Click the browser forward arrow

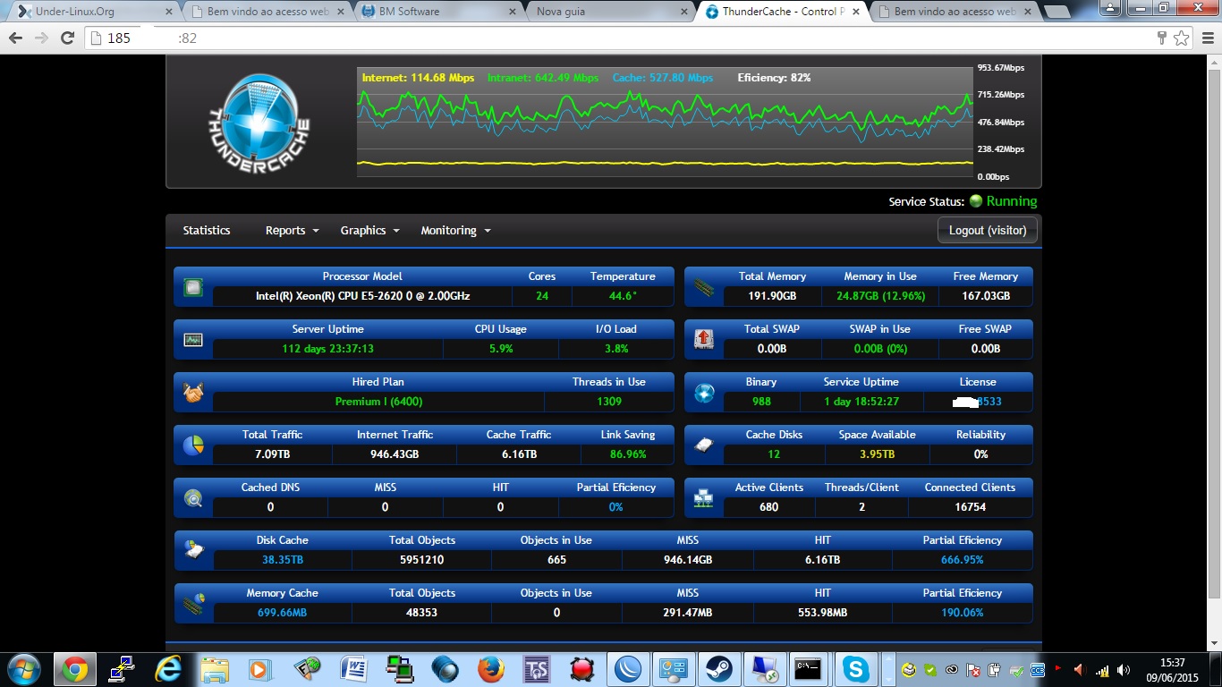click(x=41, y=38)
